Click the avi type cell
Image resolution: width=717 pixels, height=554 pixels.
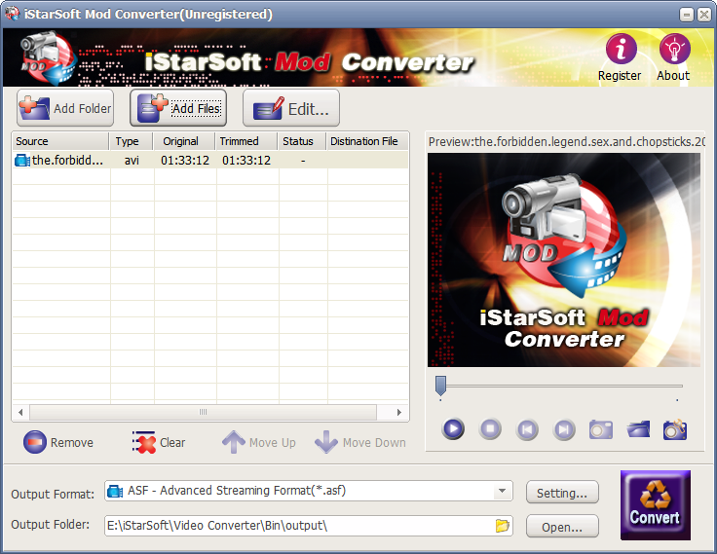pos(132,160)
